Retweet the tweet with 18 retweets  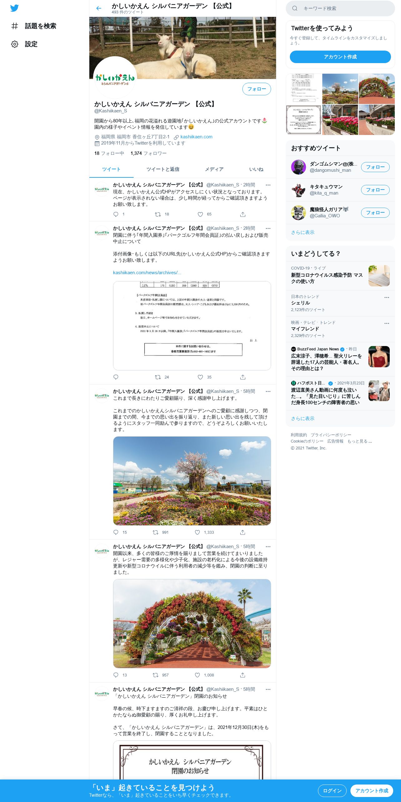158,214
